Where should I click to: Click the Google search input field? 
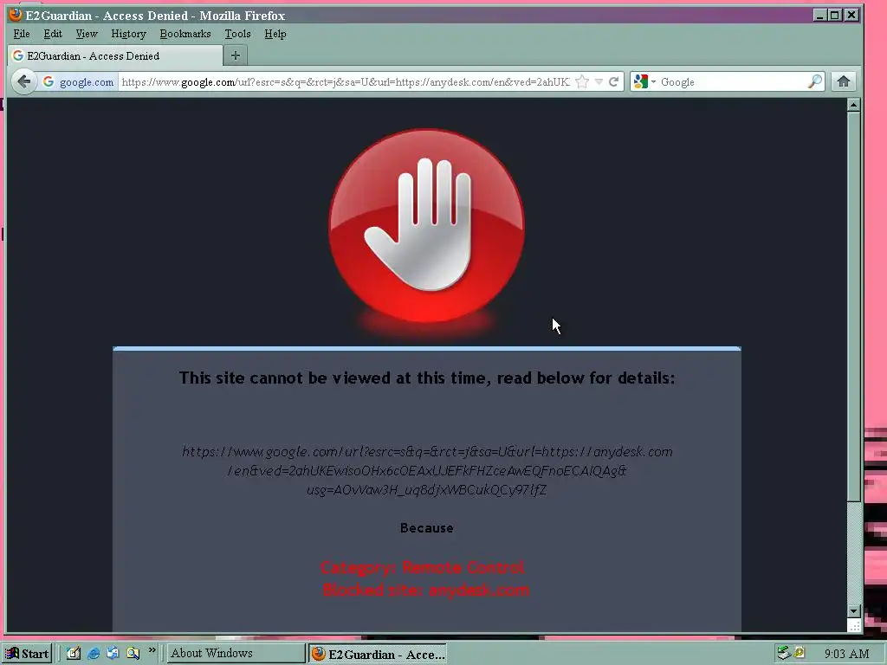[732, 82]
